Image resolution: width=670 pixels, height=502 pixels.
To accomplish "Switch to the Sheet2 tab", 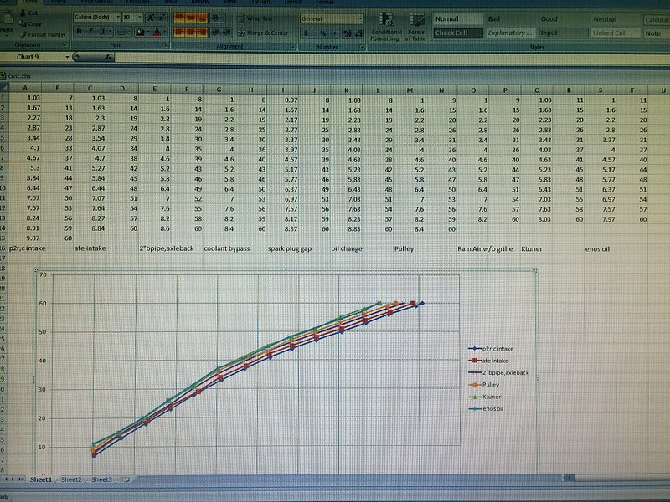I will tap(70, 479).
